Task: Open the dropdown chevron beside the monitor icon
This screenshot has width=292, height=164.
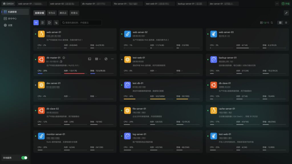Action: click(x=101, y=59)
